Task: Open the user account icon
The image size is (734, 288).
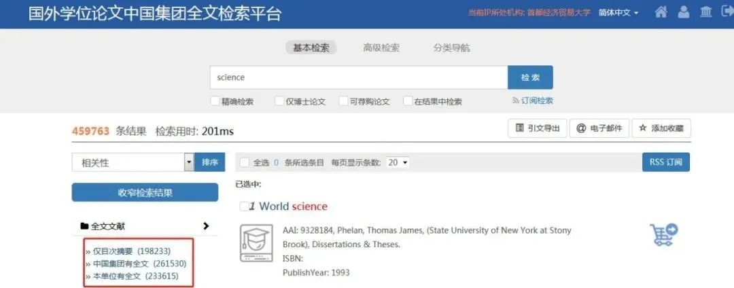Action: pos(684,13)
